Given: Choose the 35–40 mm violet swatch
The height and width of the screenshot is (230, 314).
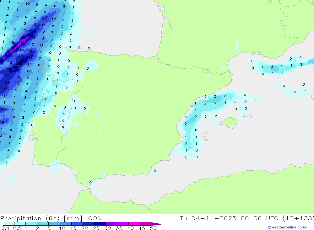Looking at the screenshot, I should 123,224.
